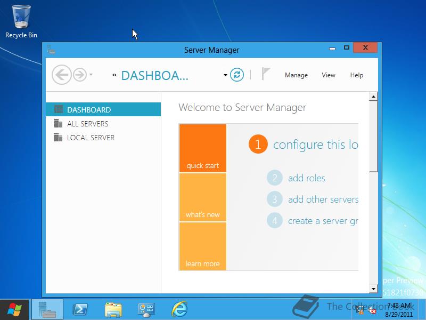Open the Control Panel taskbar icon
Image resolution: width=426 pixels, height=320 pixels.
pos(146,310)
